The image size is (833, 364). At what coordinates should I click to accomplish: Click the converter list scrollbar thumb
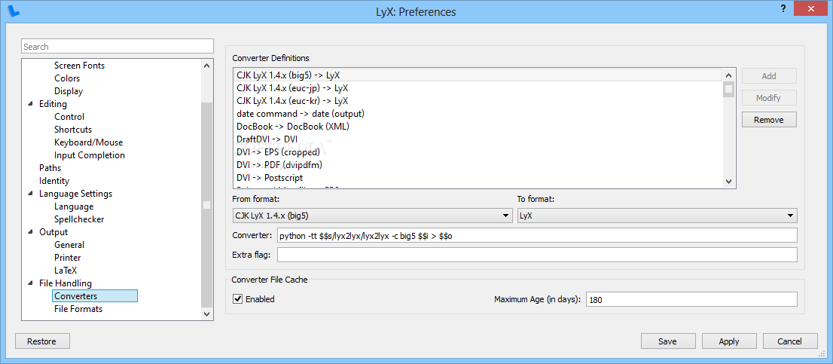point(728,89)
